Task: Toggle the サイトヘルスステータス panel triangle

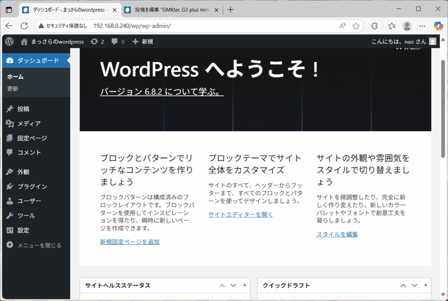Action: (x=244, y=285)
